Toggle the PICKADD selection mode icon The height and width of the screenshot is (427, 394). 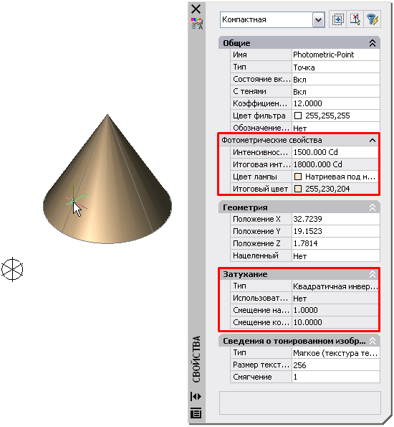click(337, 19)
